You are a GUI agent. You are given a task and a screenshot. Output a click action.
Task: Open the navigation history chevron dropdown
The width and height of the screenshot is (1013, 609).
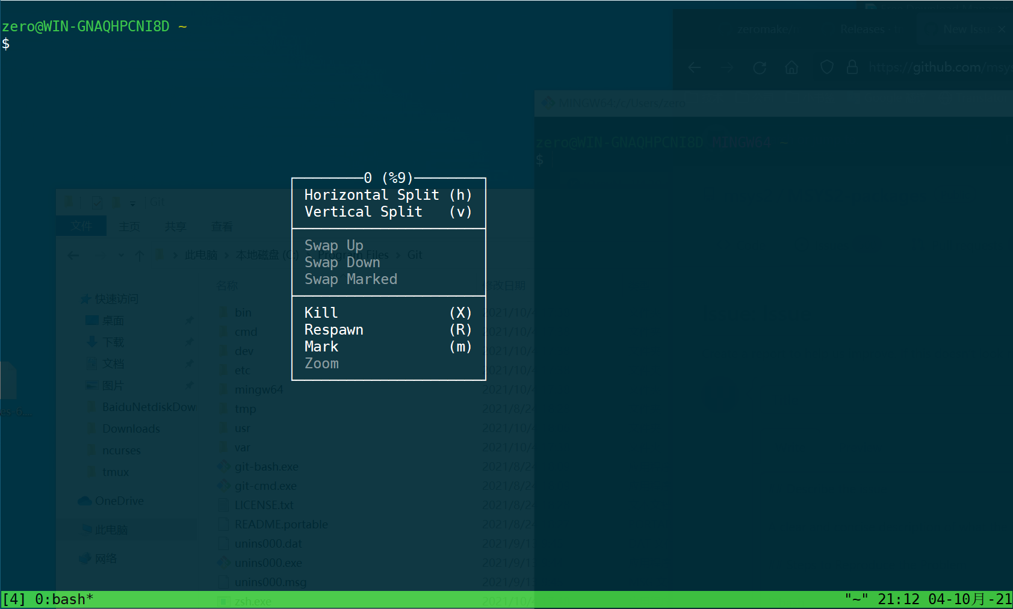(120, 255)
